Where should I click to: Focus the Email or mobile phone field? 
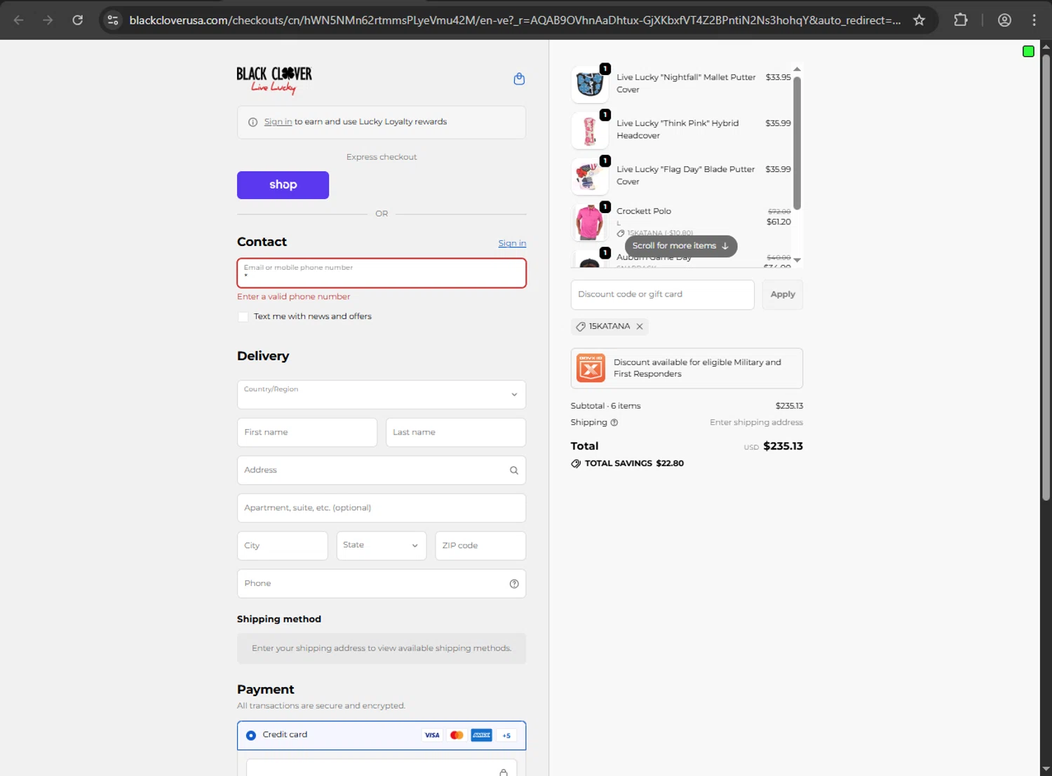[382, 273]
